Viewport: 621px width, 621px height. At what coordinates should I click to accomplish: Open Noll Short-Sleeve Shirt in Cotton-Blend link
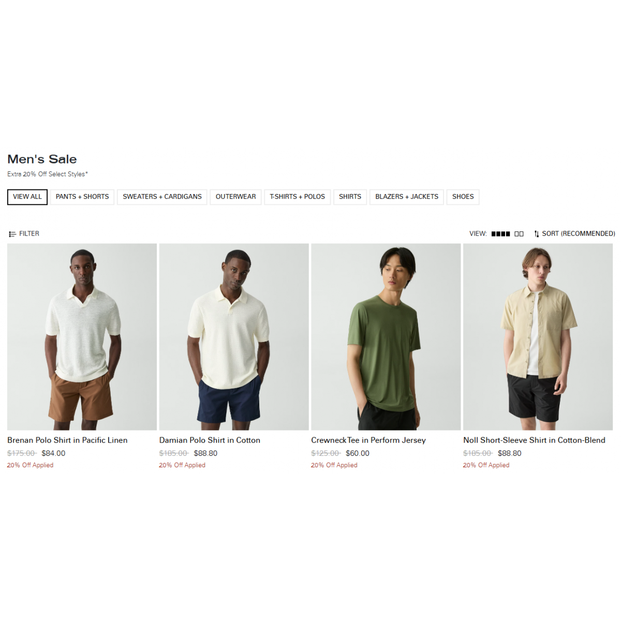pyautogui.click(x=534, y=440)
